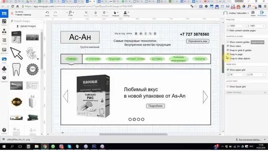Screen dimensions: 268x151
Task: Click the Перезвонить вам button on canvas
Action: (198, 41)
